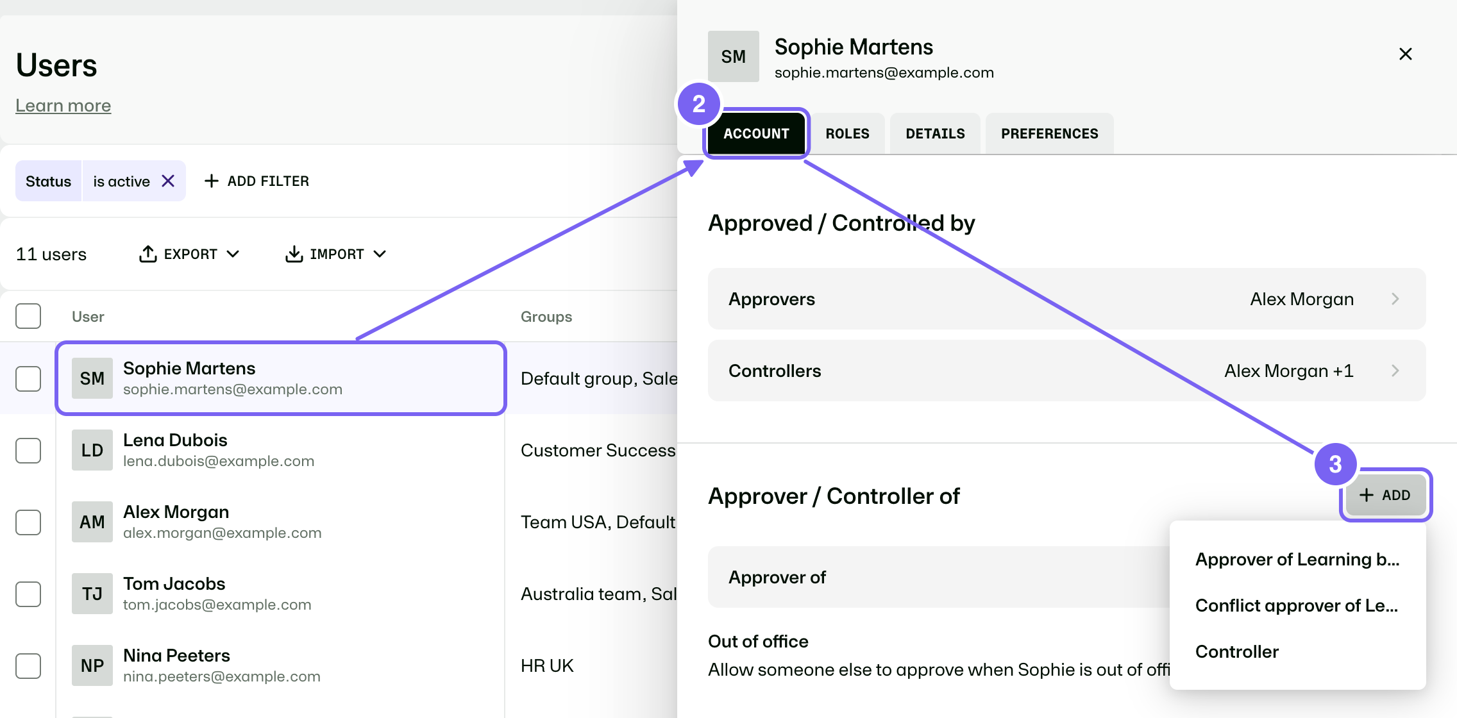The width and height of the screenshot is (1457, 718).
Task: Open the PREFERENCES tab
Action: pos(1049,133)
